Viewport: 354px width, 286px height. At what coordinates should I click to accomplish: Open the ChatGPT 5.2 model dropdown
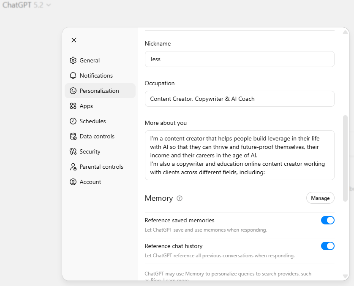(x=27, y=5)
